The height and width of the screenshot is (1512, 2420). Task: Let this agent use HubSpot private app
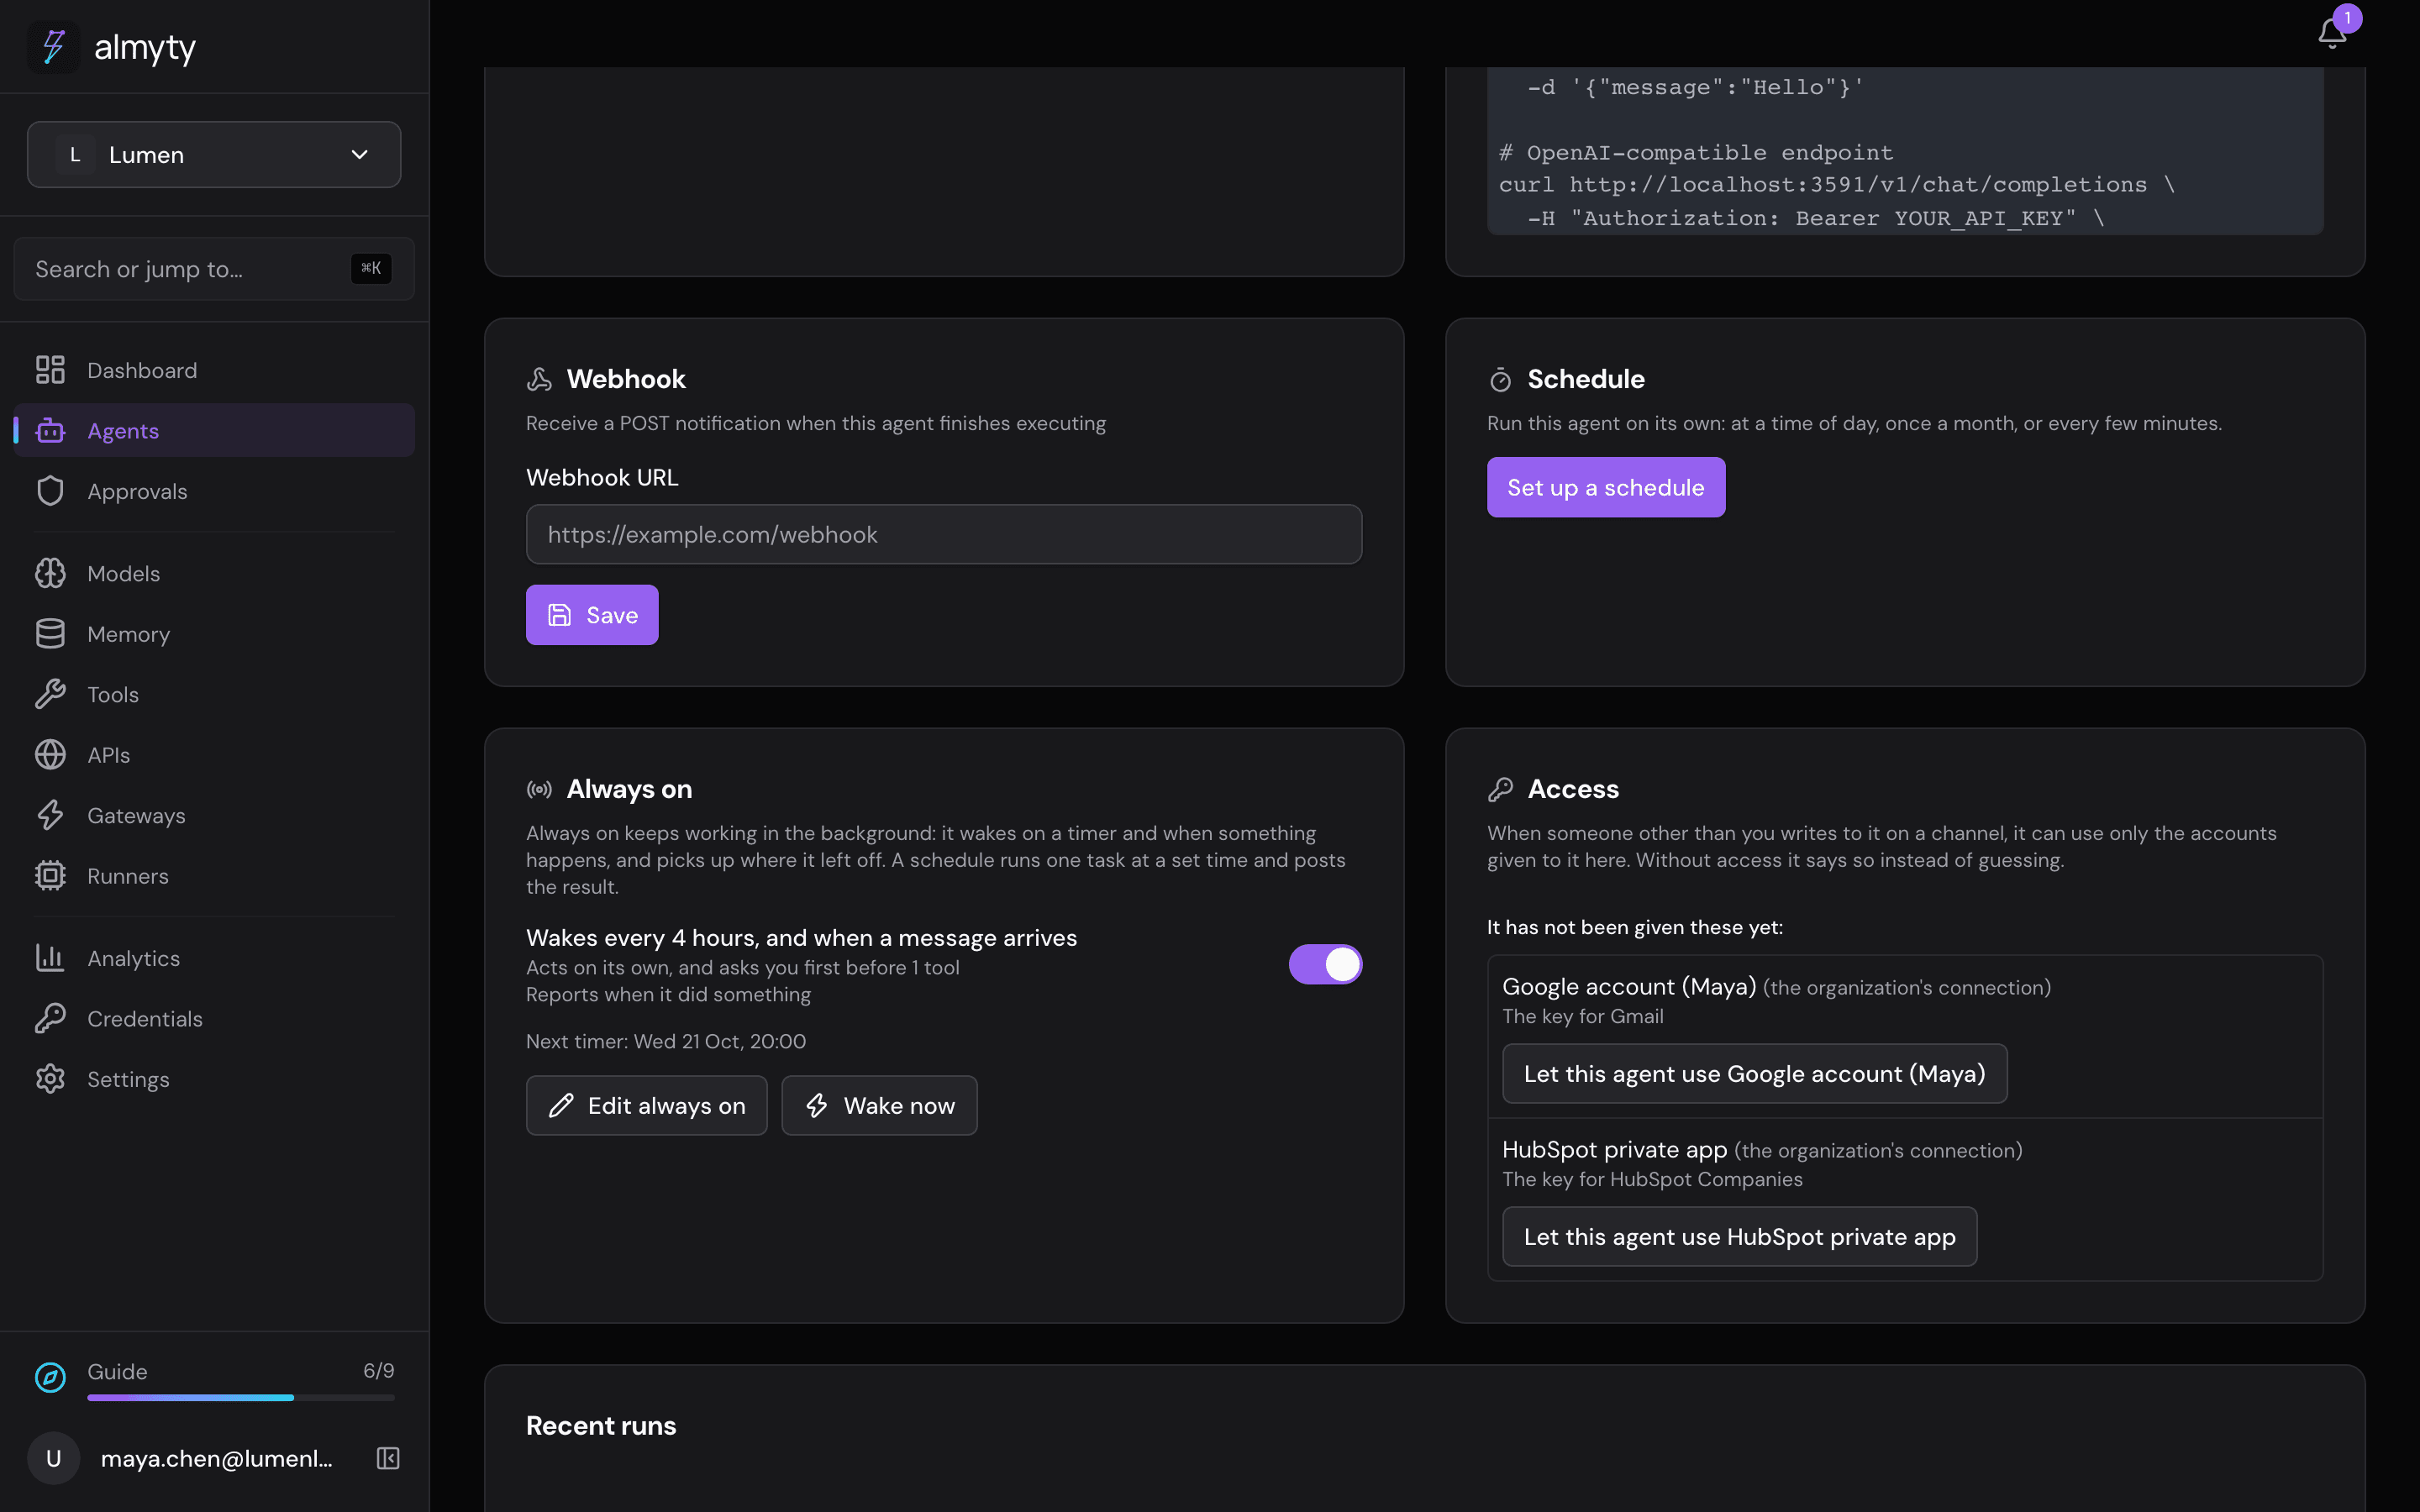click(1739, 1236)
